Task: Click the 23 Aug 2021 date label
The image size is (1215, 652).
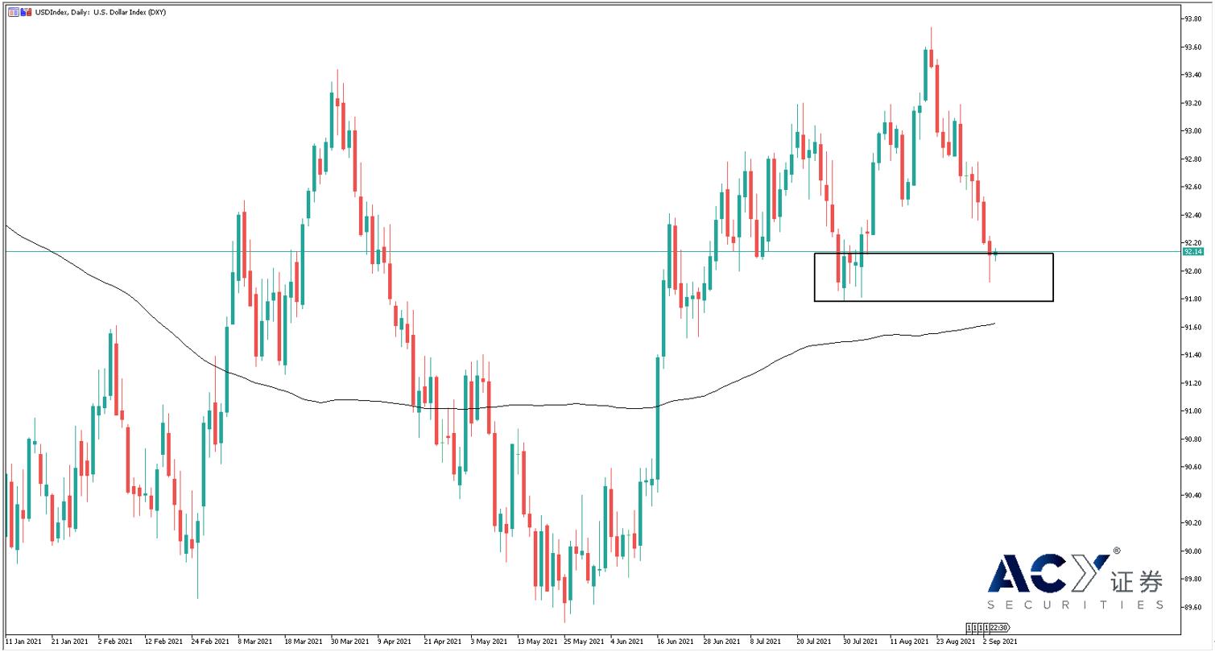Action: click(956, 642)
